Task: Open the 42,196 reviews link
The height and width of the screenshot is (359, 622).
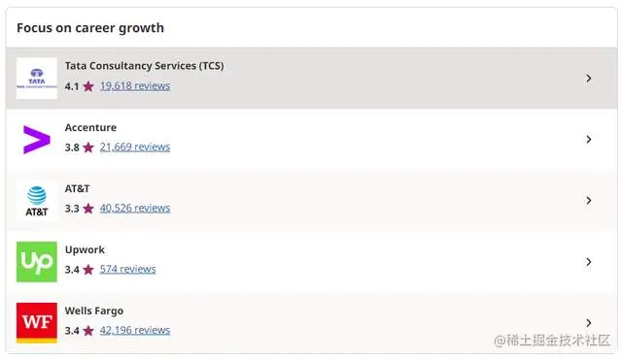Action: 135,330
